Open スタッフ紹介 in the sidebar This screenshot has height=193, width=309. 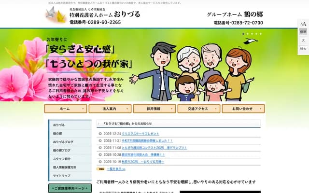70,159
